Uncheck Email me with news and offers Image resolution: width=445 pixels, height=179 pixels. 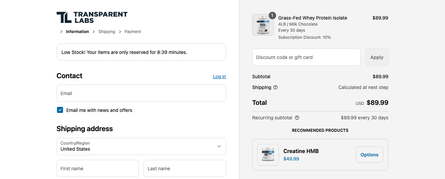pos(60,110)
